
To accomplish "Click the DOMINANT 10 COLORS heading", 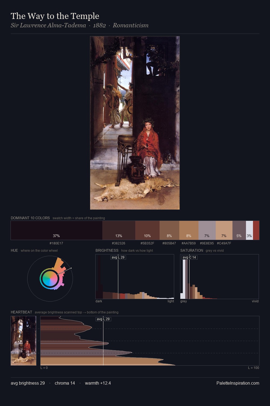I will pos(30,218).
